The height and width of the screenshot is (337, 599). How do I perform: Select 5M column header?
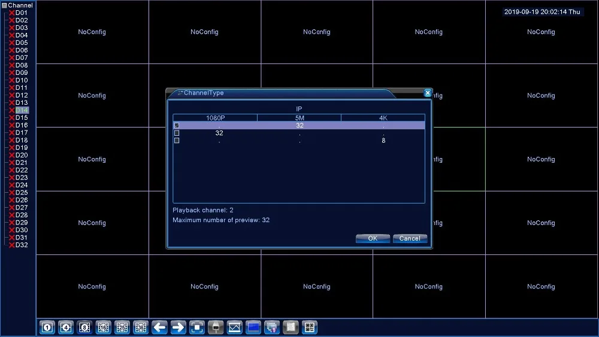coord(299,118)
